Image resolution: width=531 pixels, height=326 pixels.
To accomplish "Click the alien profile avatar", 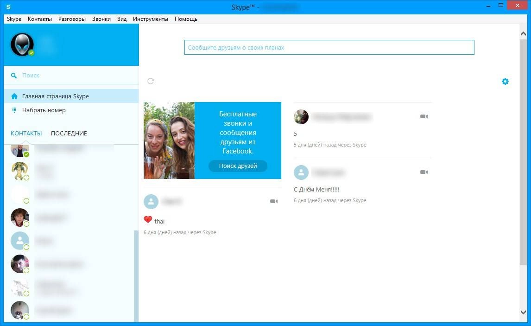I will pyautogui.click(x=22, y=45).
